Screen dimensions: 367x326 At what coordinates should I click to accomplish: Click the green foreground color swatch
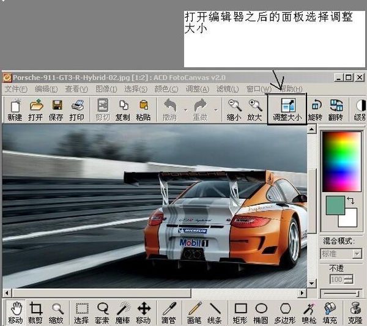(x=335, y=206)
